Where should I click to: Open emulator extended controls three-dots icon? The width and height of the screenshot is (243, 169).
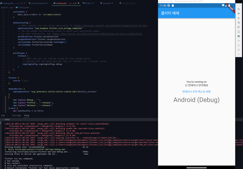pyautogui.click(x=239, y=54)
